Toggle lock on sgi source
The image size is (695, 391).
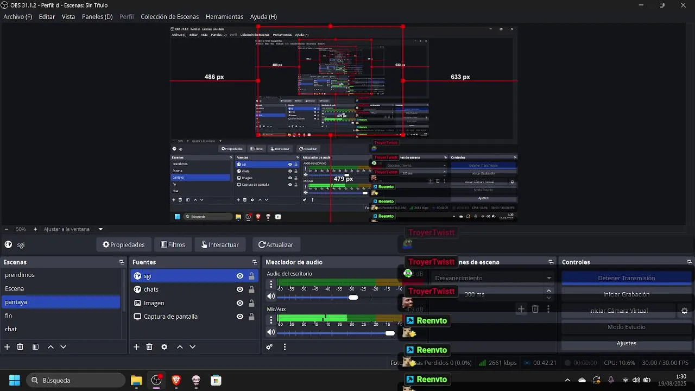251,276
